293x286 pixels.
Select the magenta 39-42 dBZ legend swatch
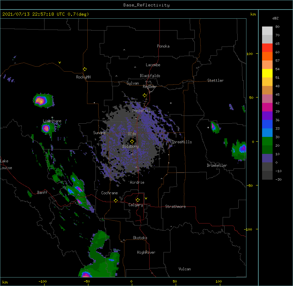[267, 107]
